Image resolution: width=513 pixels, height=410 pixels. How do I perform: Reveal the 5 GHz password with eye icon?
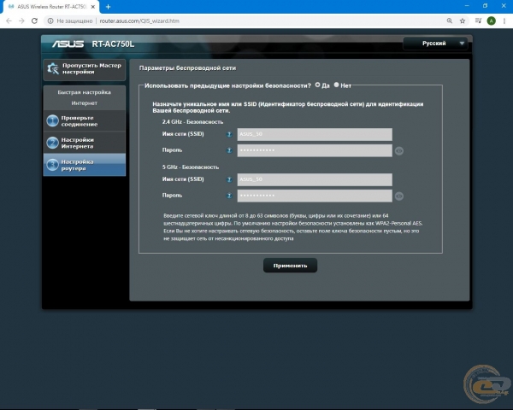(x=398, y=196)
